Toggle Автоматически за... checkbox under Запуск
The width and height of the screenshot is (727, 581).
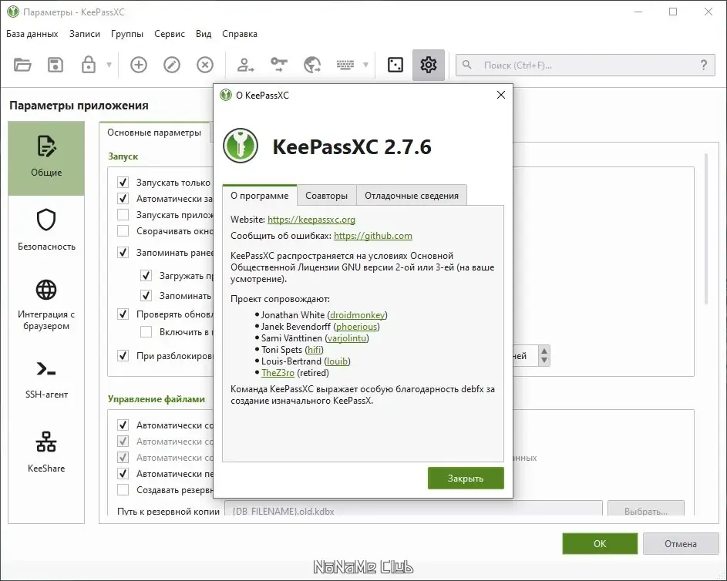pos(123,198)
